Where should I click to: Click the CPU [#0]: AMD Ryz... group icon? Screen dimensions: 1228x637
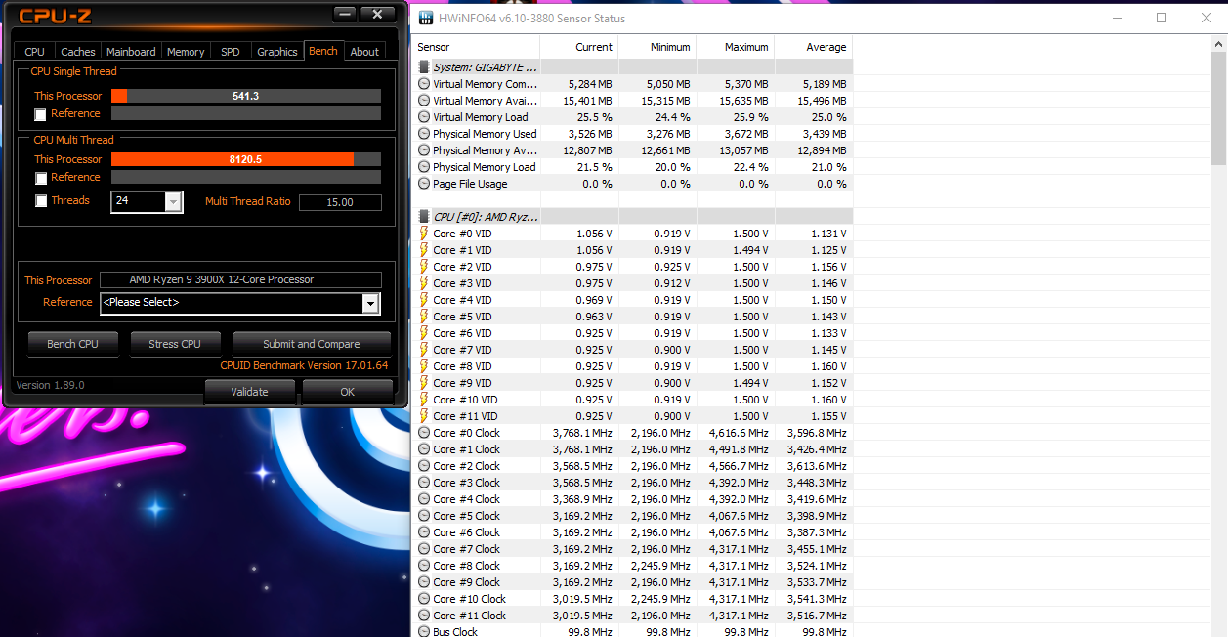click(x=424, y=216)
